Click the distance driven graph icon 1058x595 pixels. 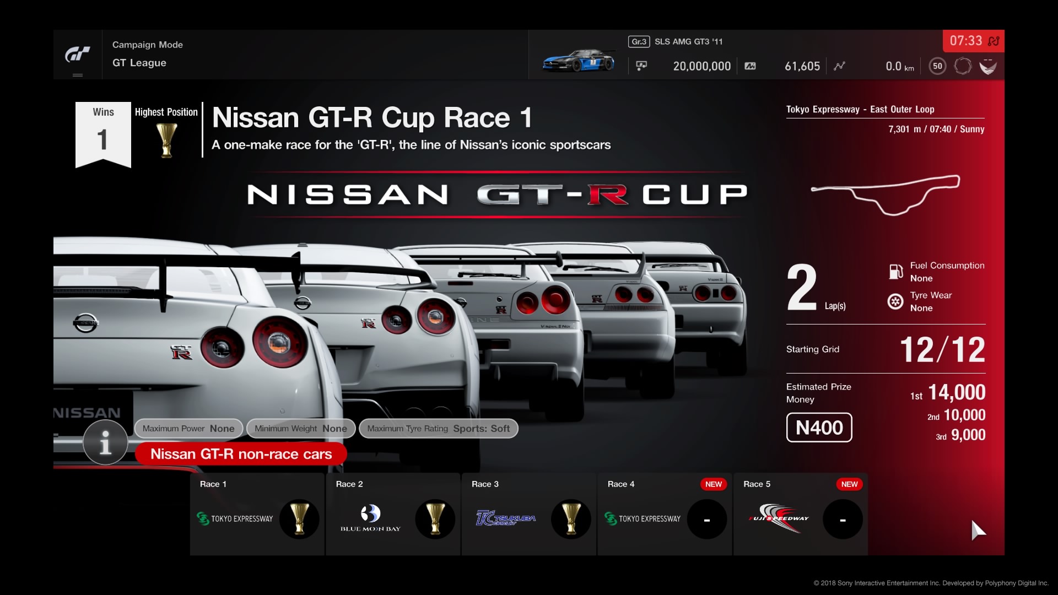(x=839, y=66)
